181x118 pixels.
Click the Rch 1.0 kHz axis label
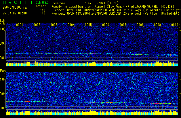click(x=2, y=79)
